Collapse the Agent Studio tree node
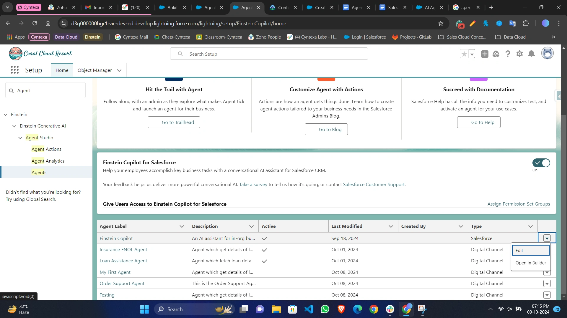 coord(19,138)
